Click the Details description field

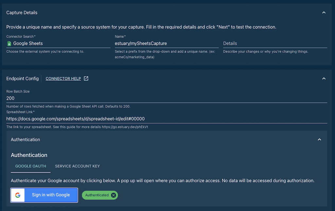[275, 43]
